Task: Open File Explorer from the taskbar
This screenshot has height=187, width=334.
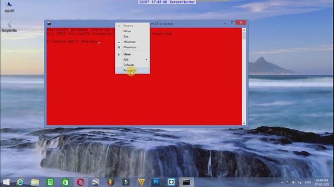Action: 35,182
